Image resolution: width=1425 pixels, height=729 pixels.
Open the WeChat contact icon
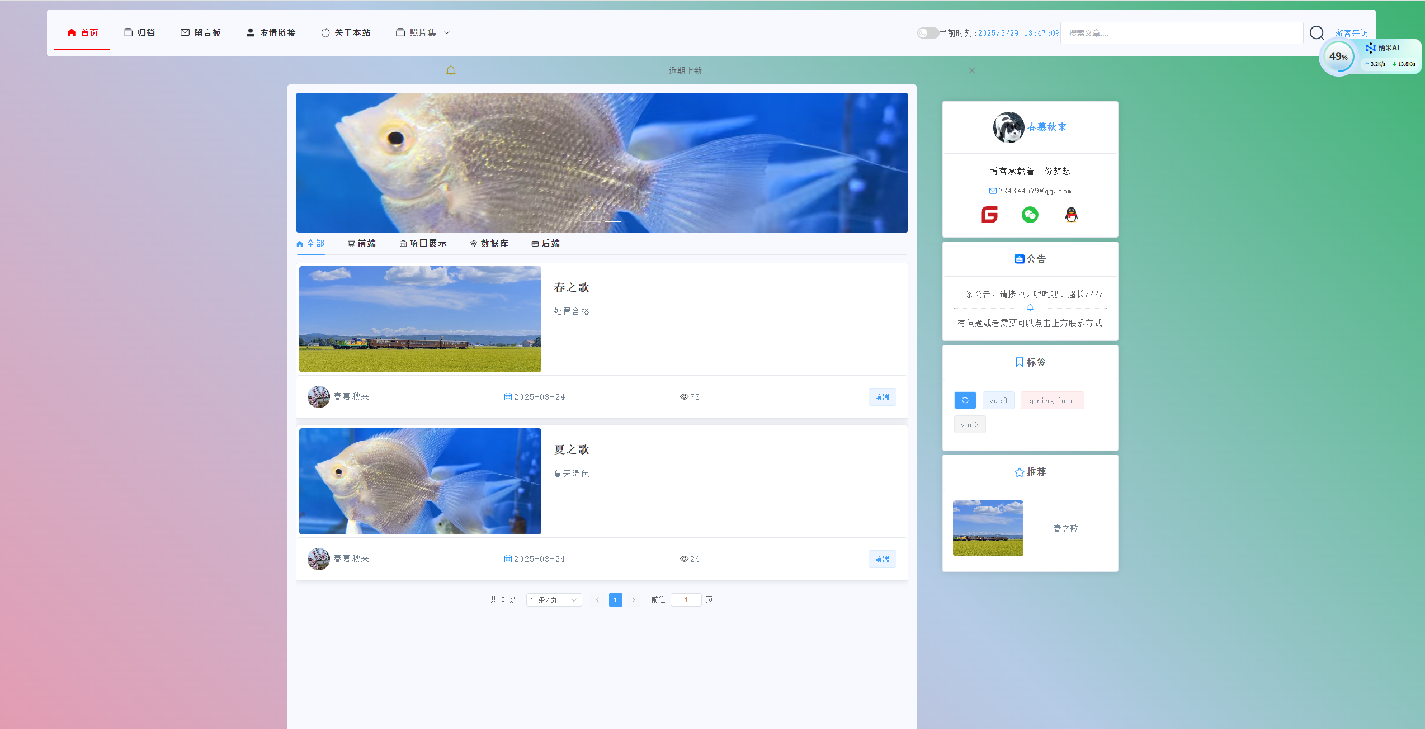(1030, 215)
